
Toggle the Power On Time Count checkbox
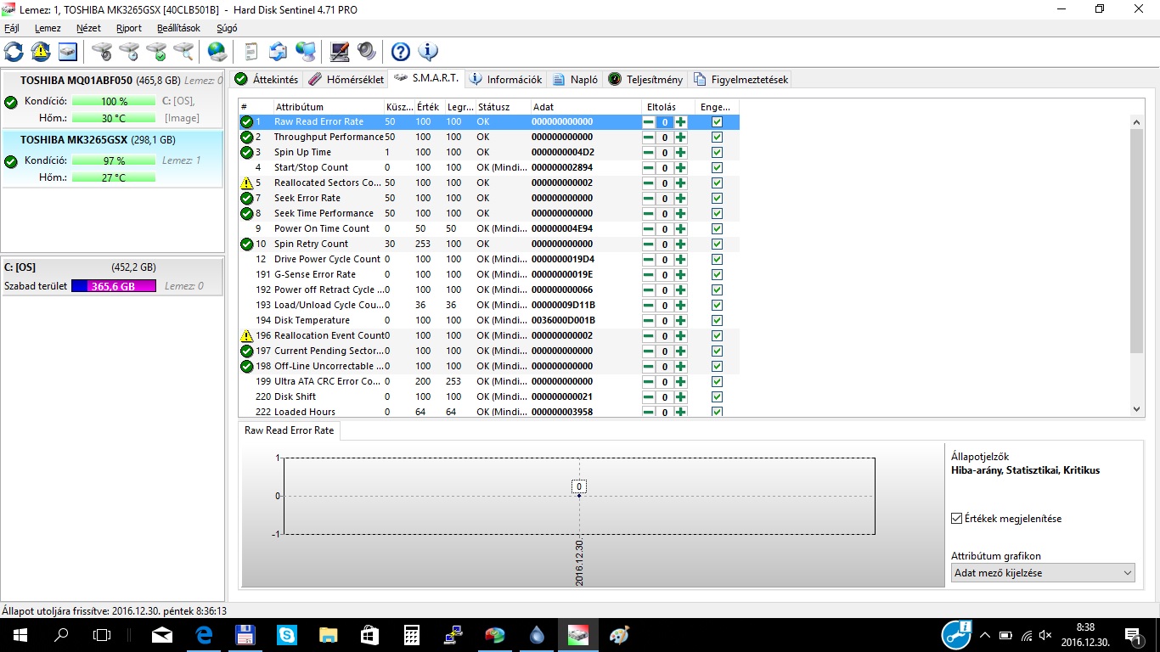point(717,228)
